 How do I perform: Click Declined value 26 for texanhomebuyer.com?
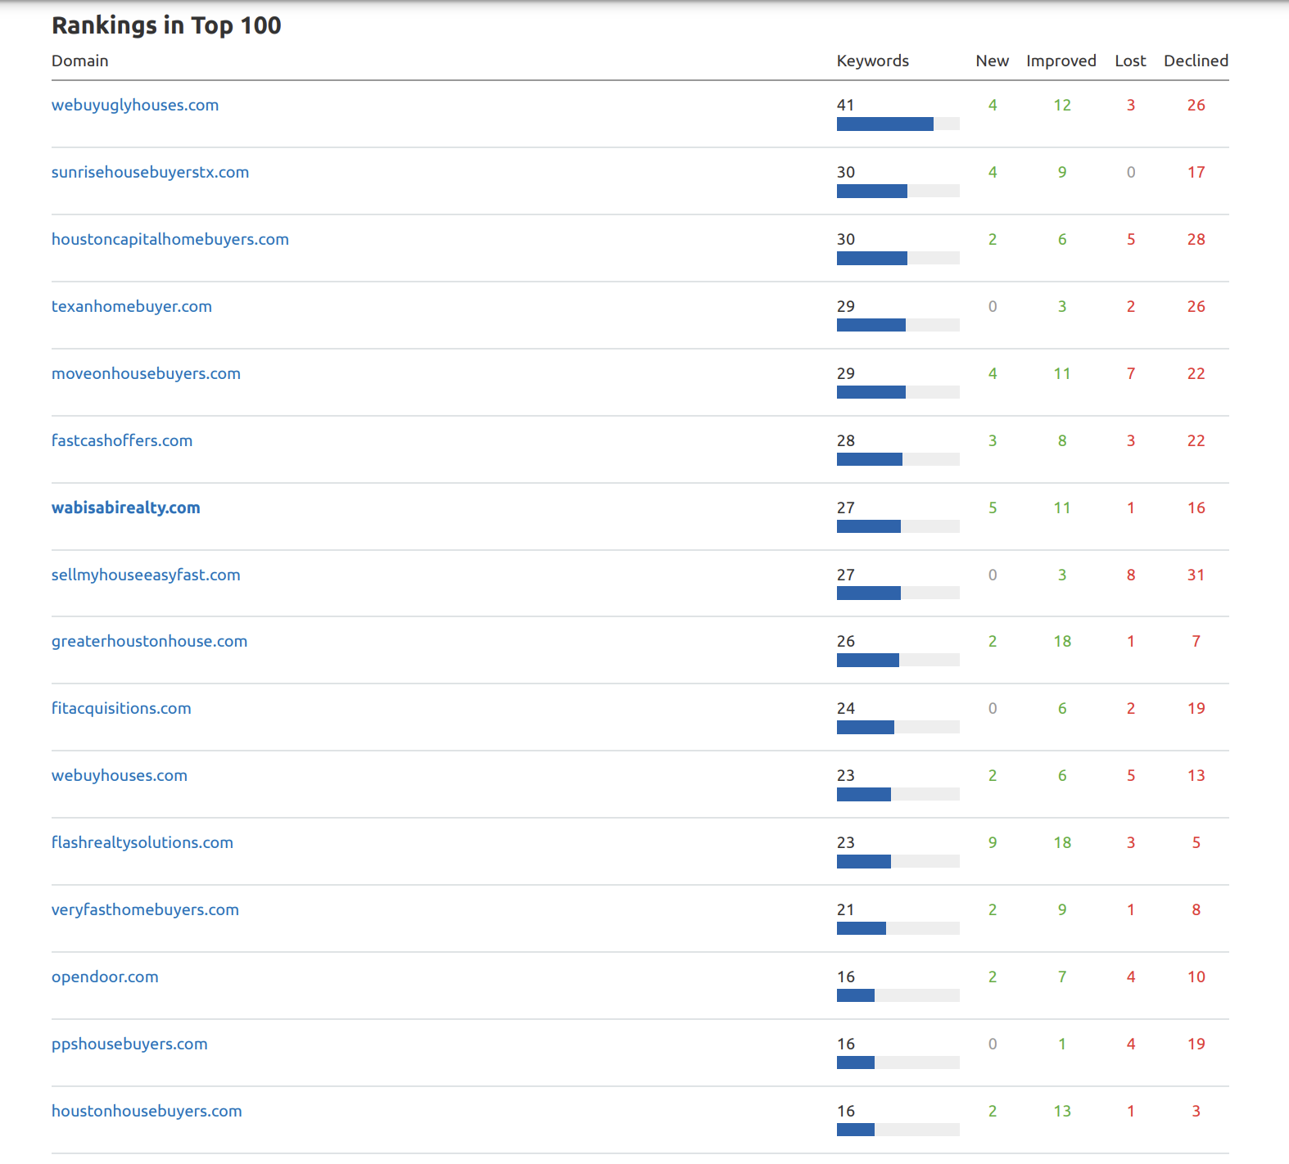pyautogui.click(x=1196, y=306)
